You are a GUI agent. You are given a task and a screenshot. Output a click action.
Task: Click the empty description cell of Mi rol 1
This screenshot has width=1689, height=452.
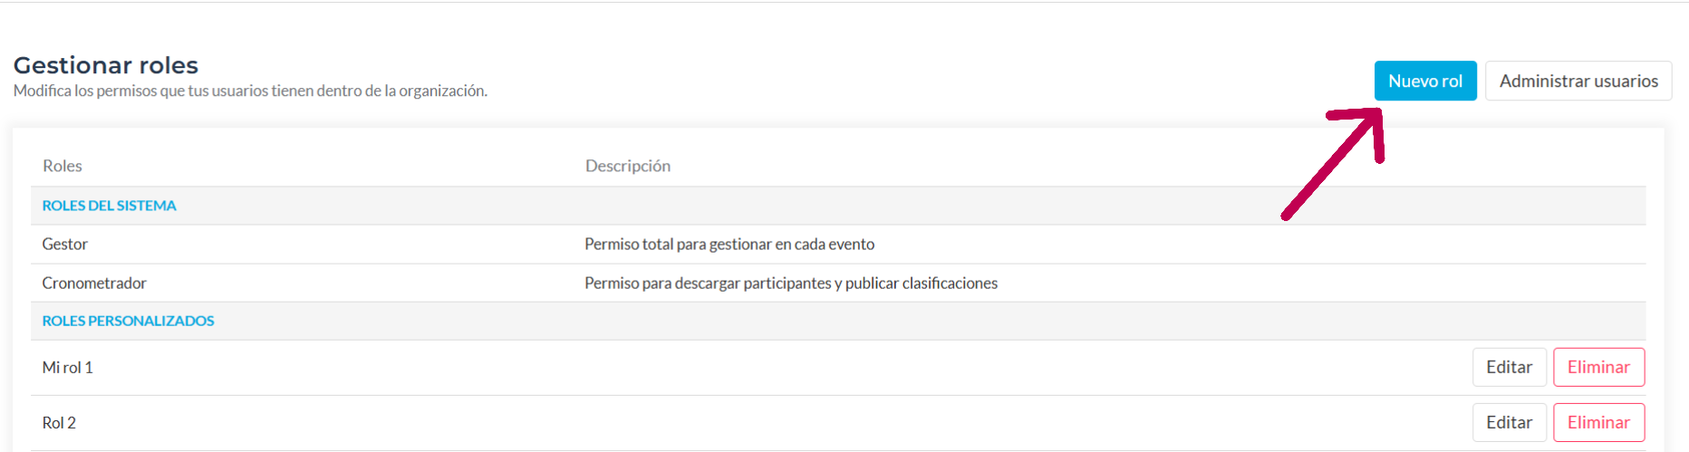coord(1024,367)
